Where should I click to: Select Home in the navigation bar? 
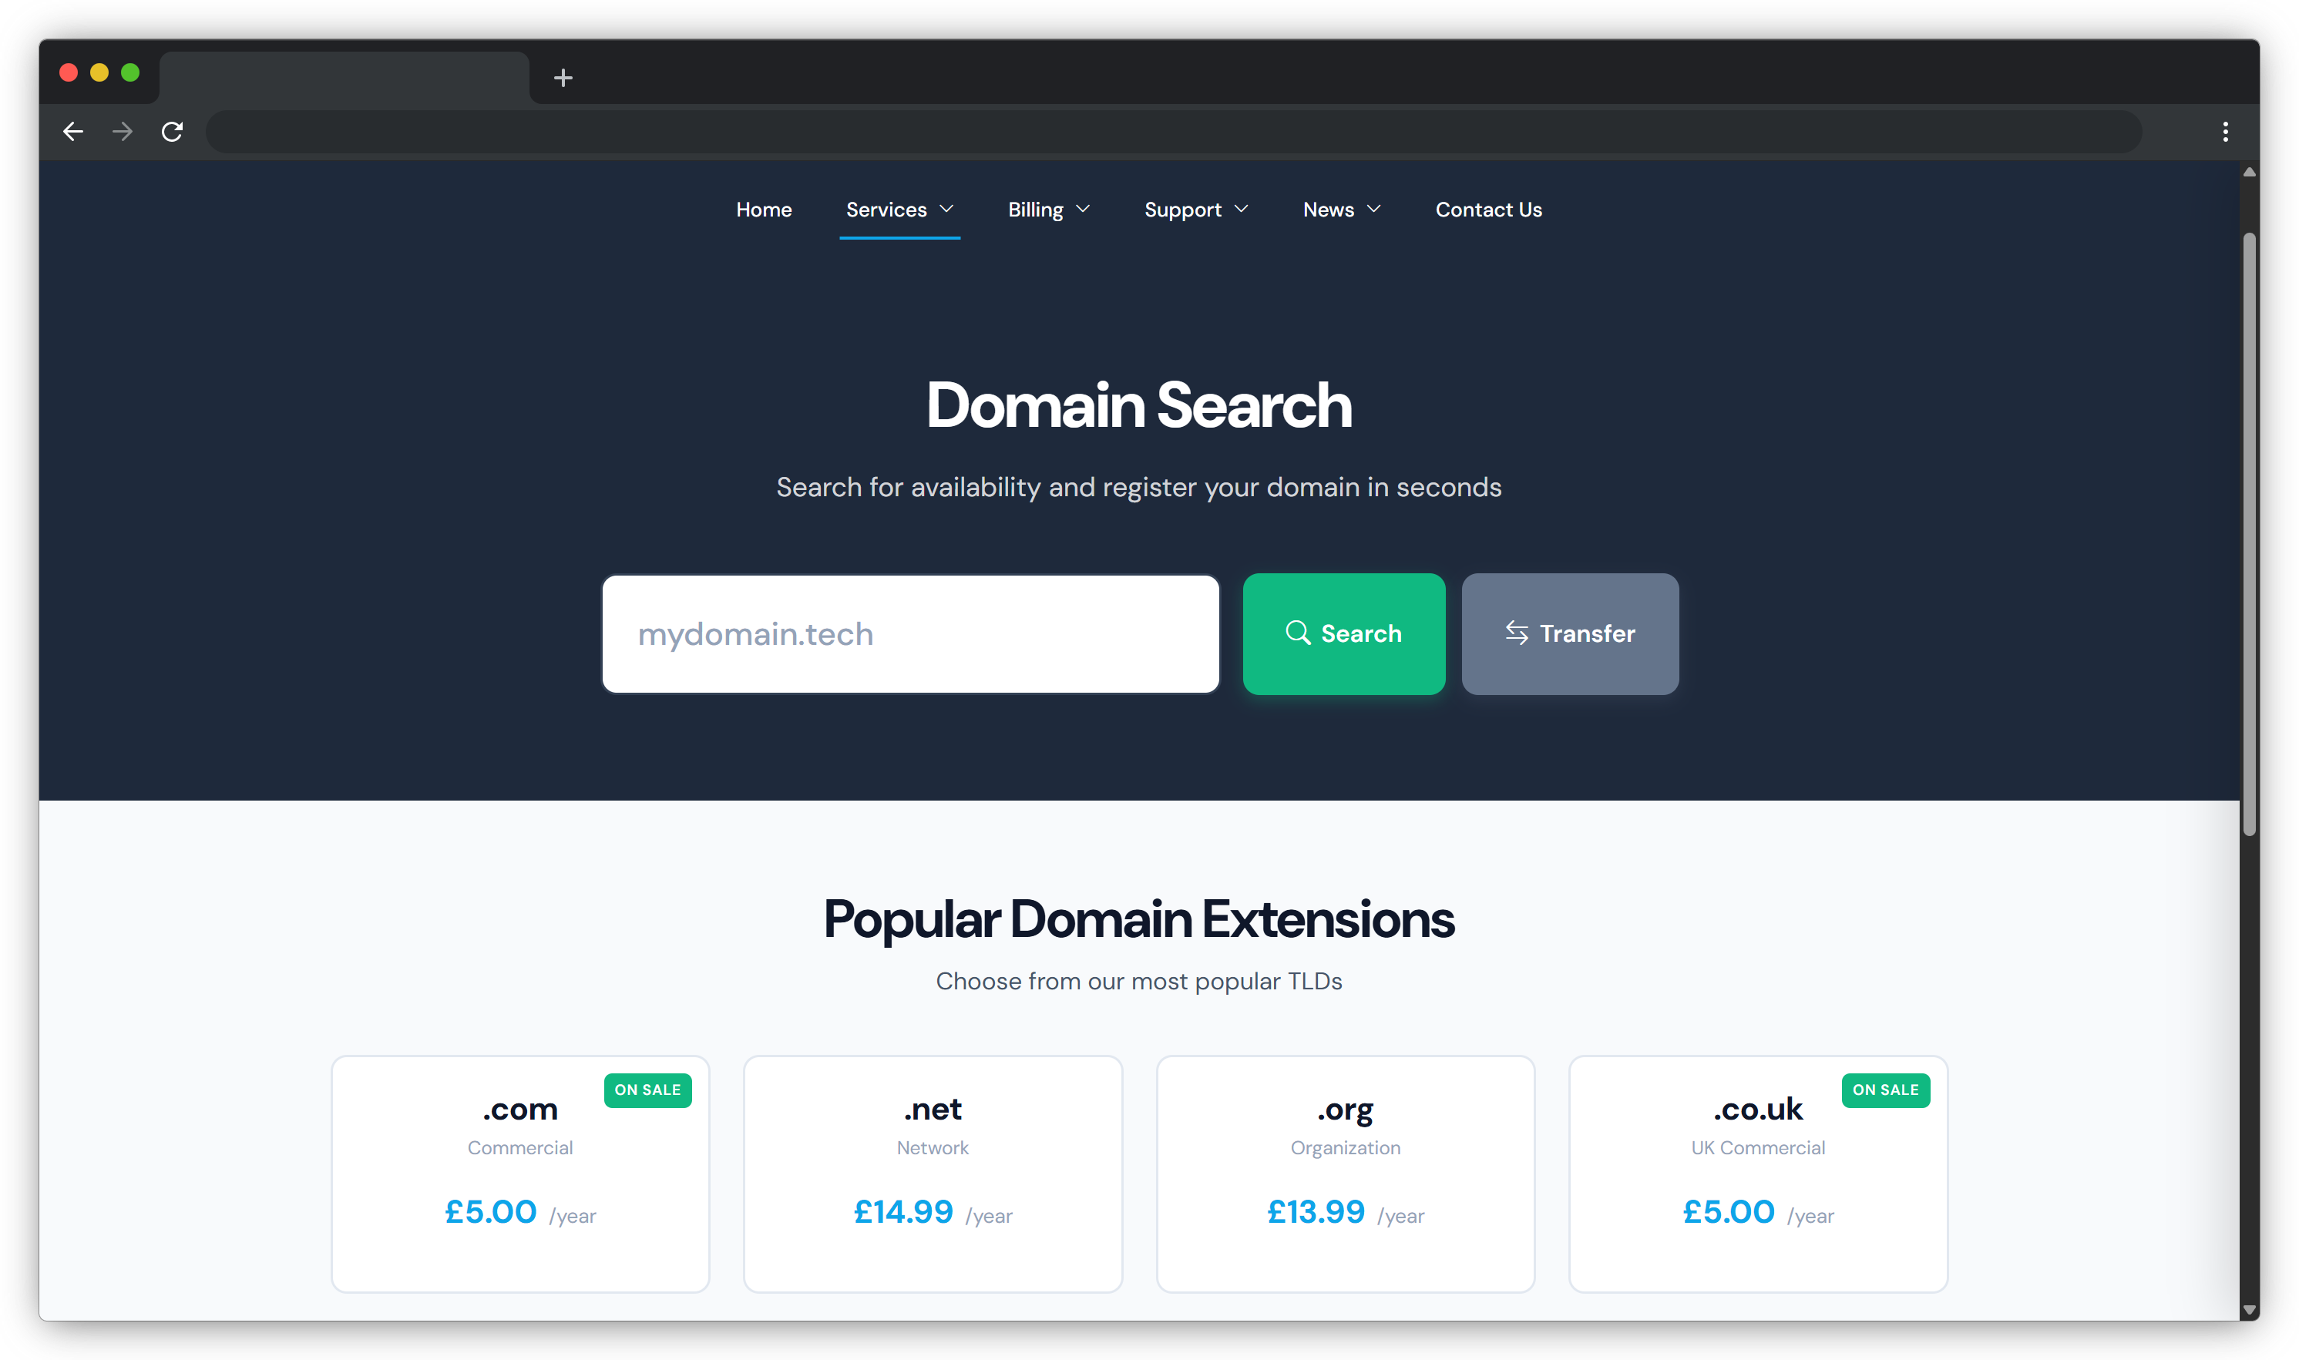pos(764,209)
